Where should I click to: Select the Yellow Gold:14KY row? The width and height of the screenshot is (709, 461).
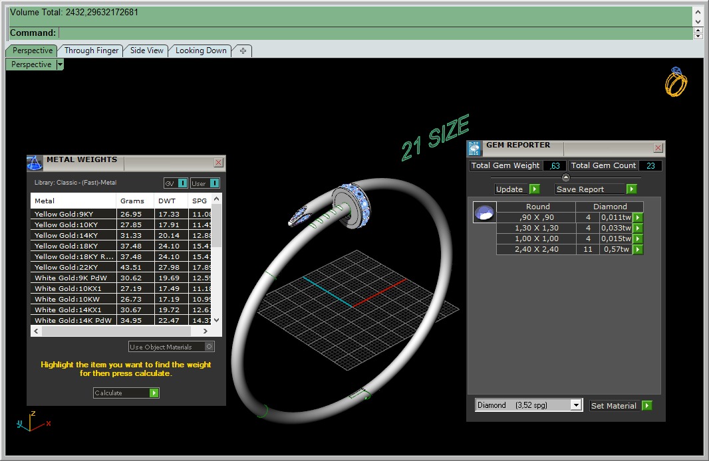121,235
